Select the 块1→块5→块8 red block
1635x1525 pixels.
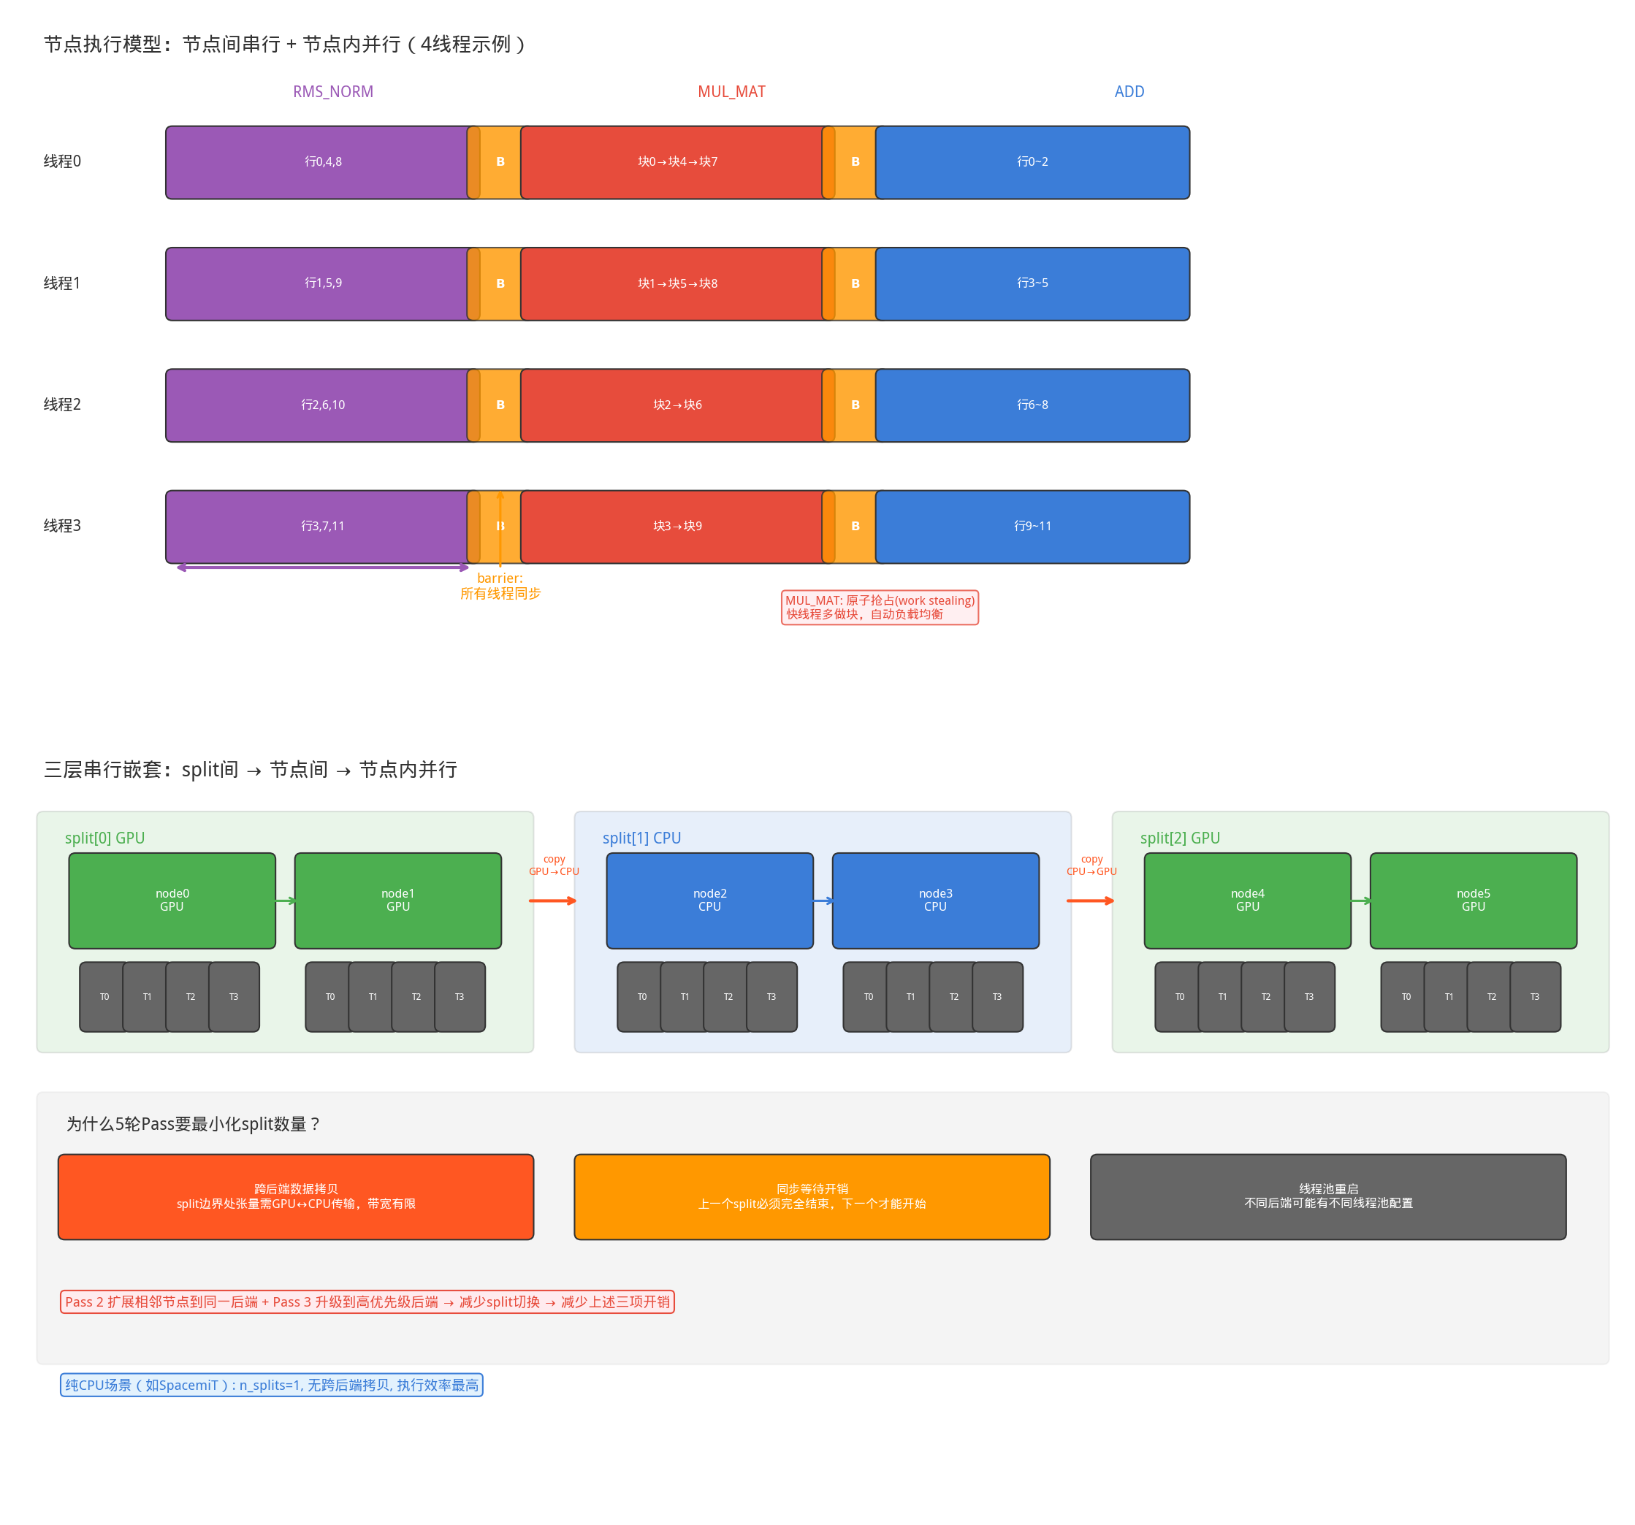[x=677, y=283]
